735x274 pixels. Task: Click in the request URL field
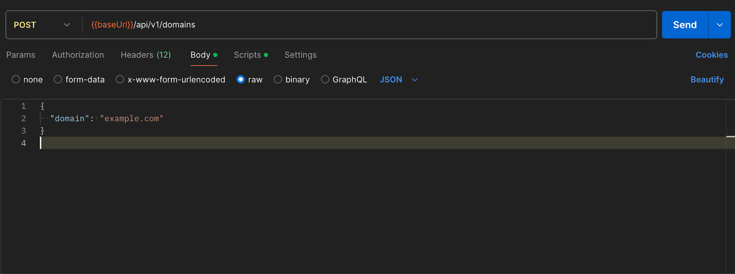[x=367, y=25]
